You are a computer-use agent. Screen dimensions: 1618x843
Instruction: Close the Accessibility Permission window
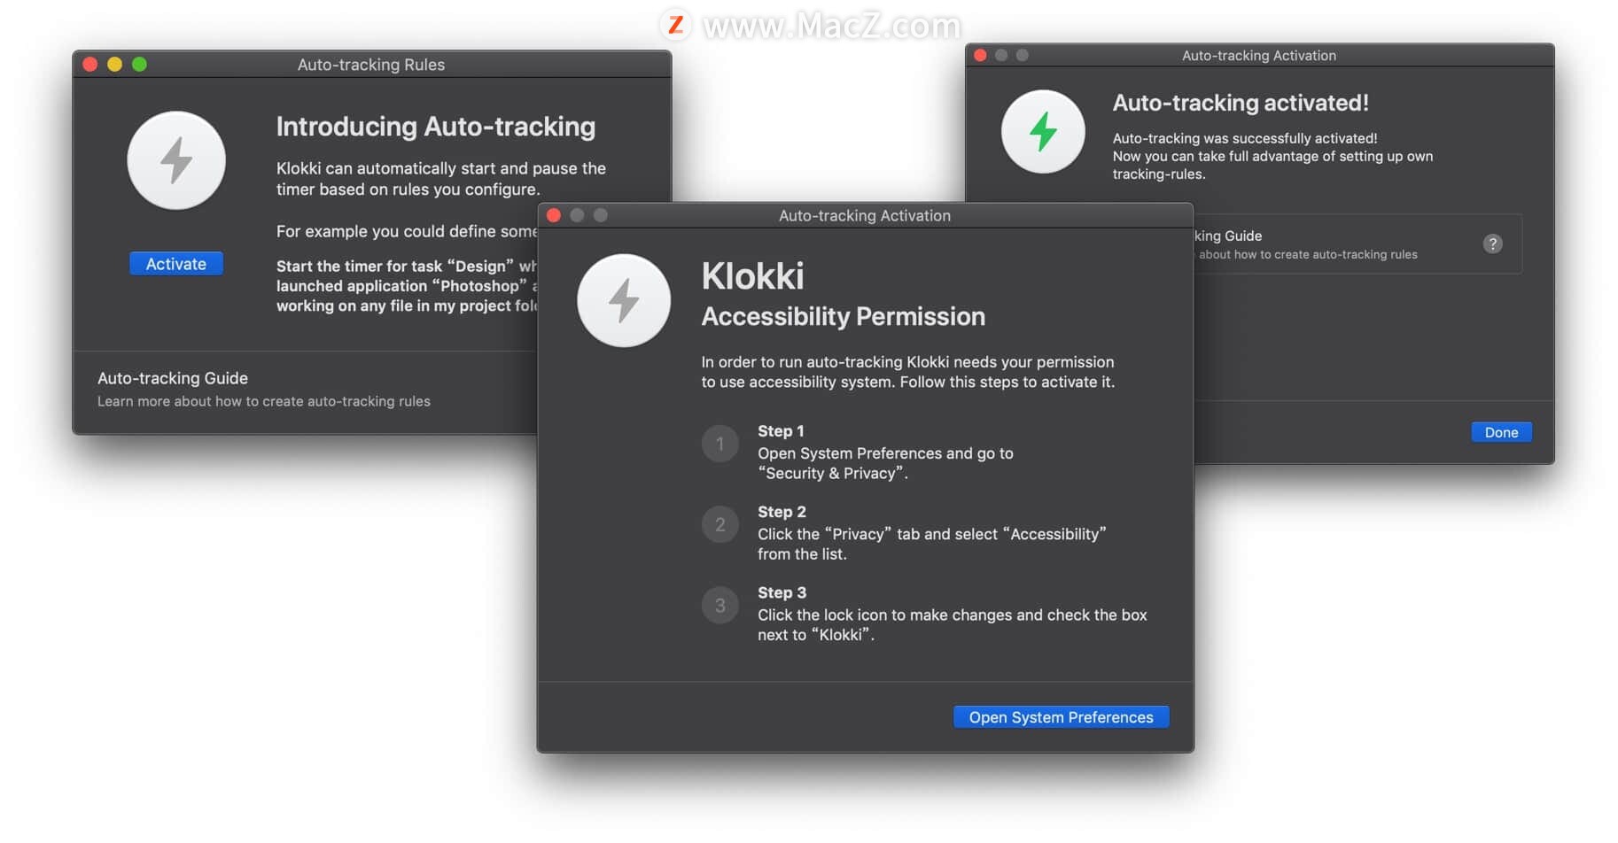click(554, 215)
